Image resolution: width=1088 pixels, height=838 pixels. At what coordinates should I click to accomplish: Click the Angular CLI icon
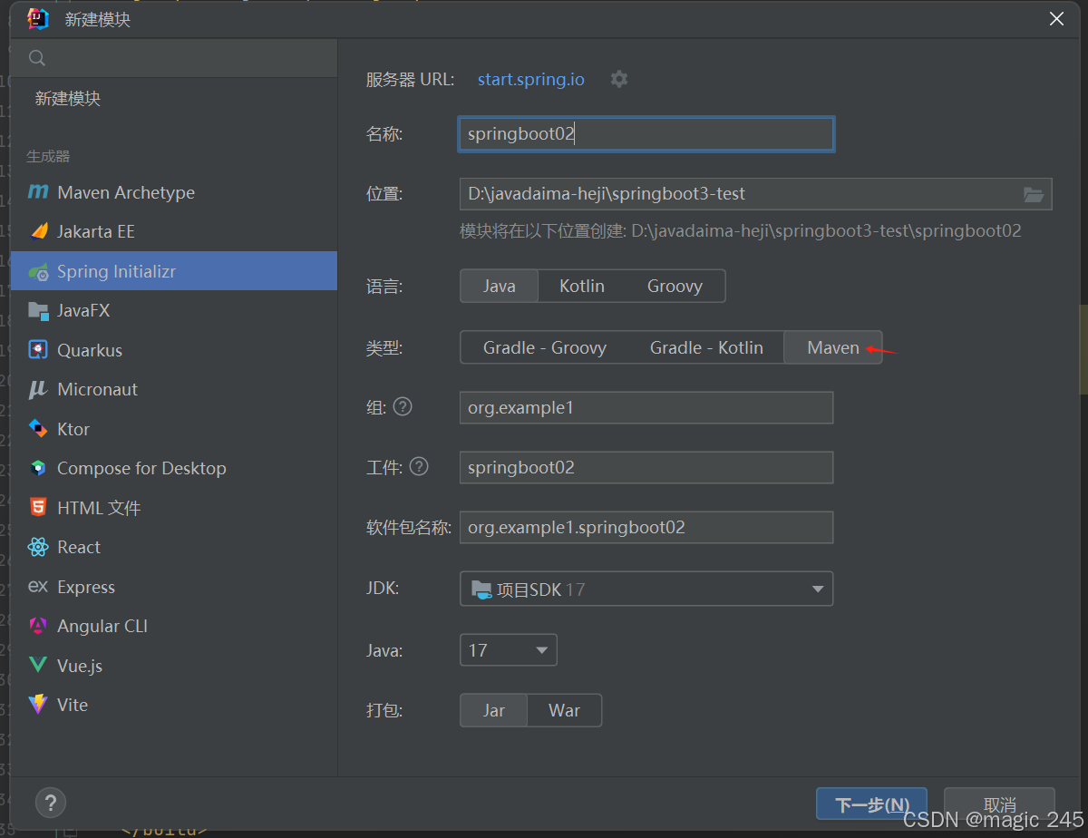[38, 626]
